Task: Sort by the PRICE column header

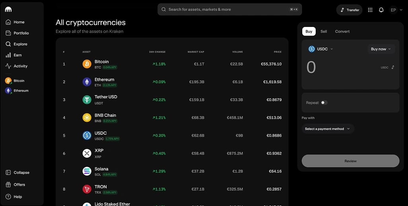Action: click(278, 52)
